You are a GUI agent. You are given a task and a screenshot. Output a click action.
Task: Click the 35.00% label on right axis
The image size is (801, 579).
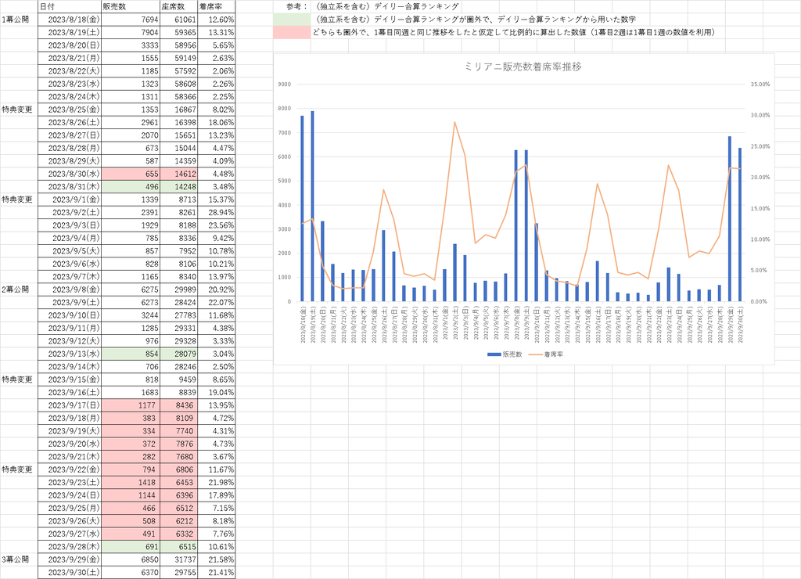[x=760, y=85]
